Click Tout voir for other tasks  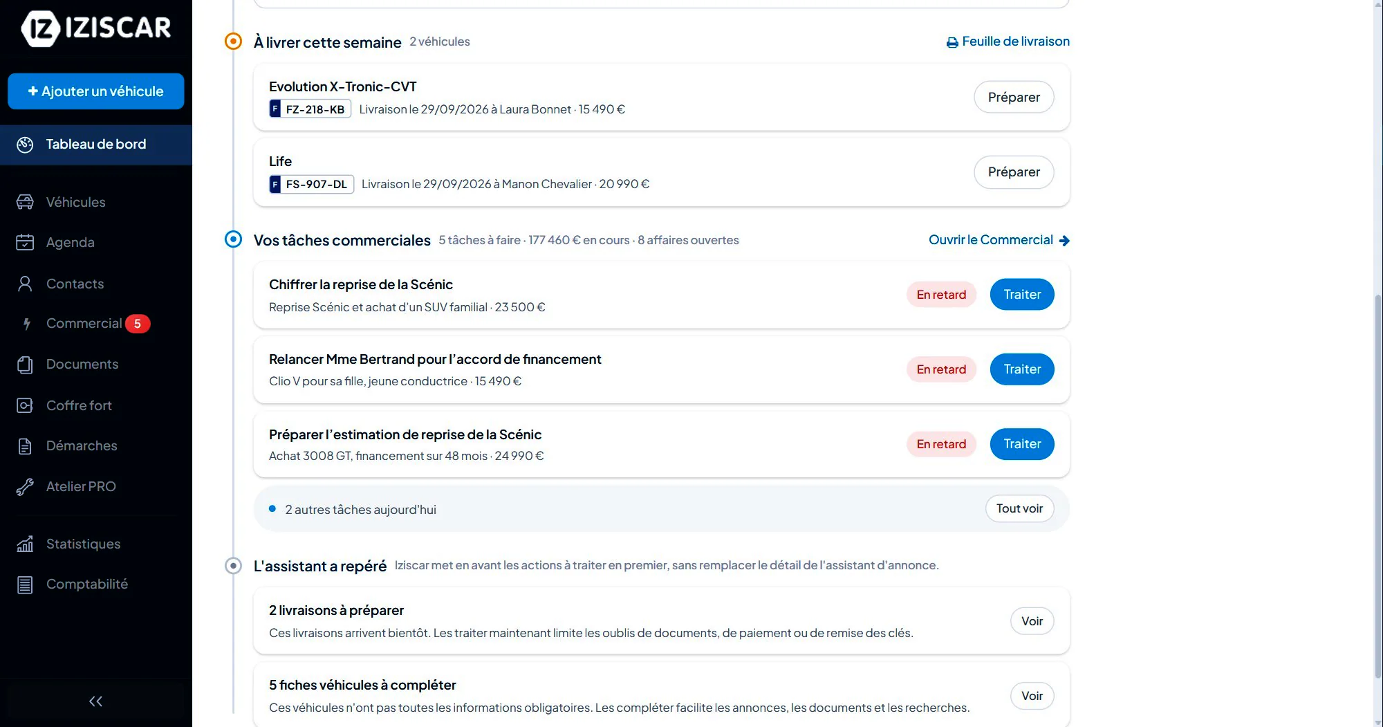click(x=1019, y=509)
